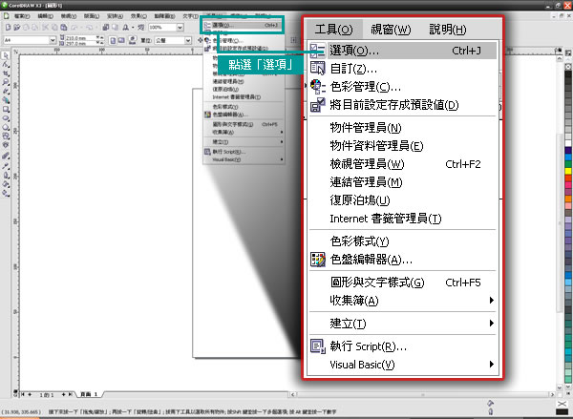
Task: Click the Print toolbar icon
Action: [x=35, y=28]
